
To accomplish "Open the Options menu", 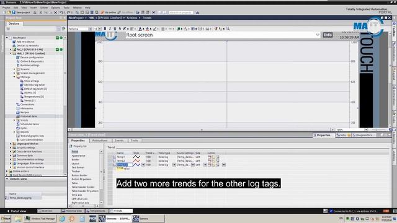I will click(55, 7).
